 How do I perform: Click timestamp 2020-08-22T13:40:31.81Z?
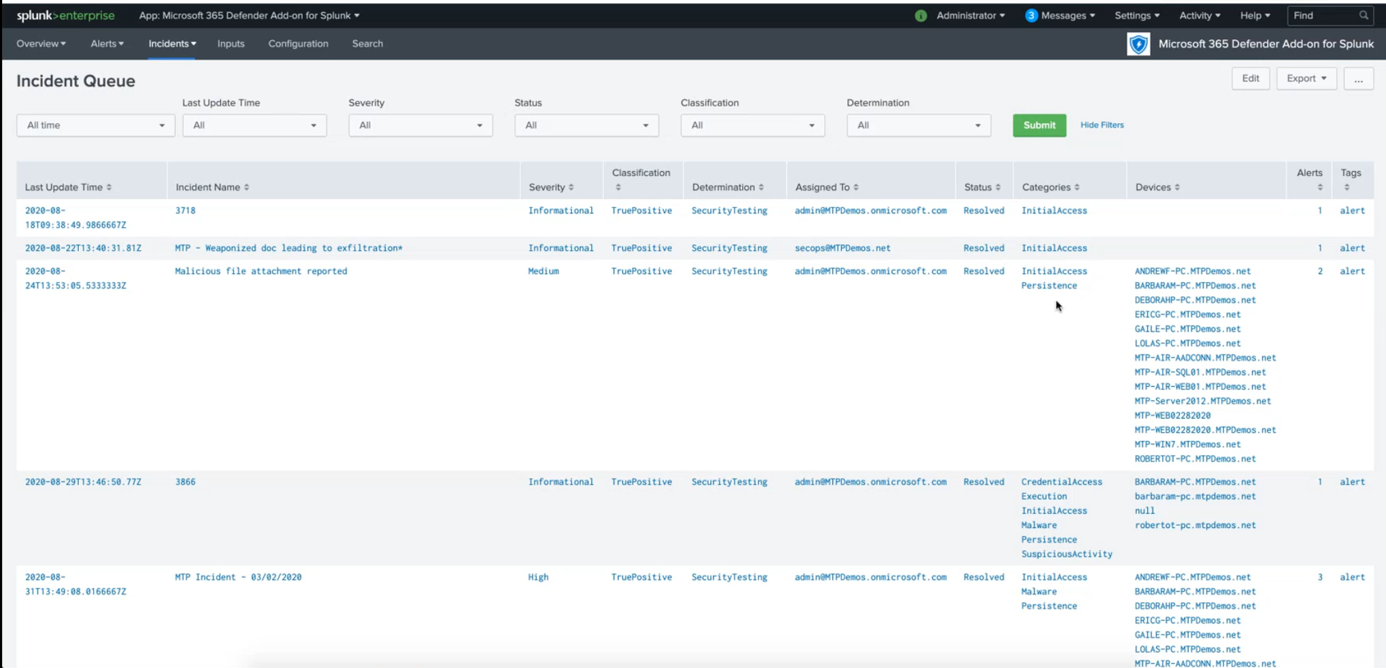click(83, 248)
